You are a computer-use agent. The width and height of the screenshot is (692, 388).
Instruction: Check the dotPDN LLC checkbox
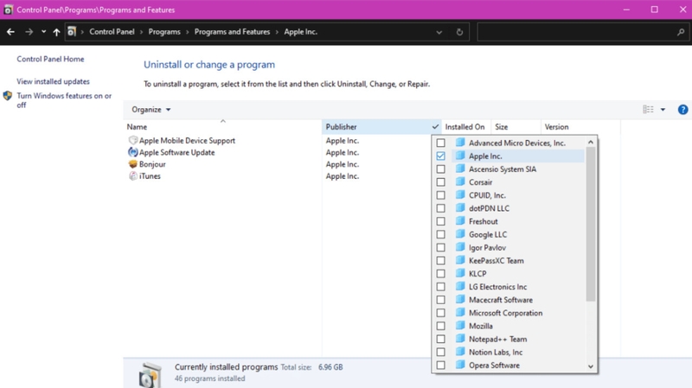tap(440, 208)
